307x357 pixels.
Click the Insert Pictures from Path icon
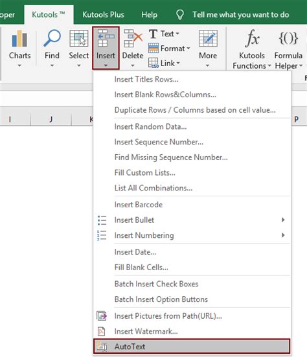tap(102, 316)
